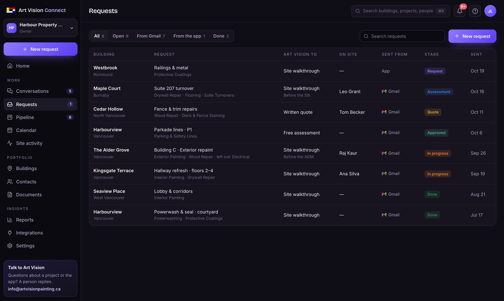Open the help question mark icon

pos(475,11)
